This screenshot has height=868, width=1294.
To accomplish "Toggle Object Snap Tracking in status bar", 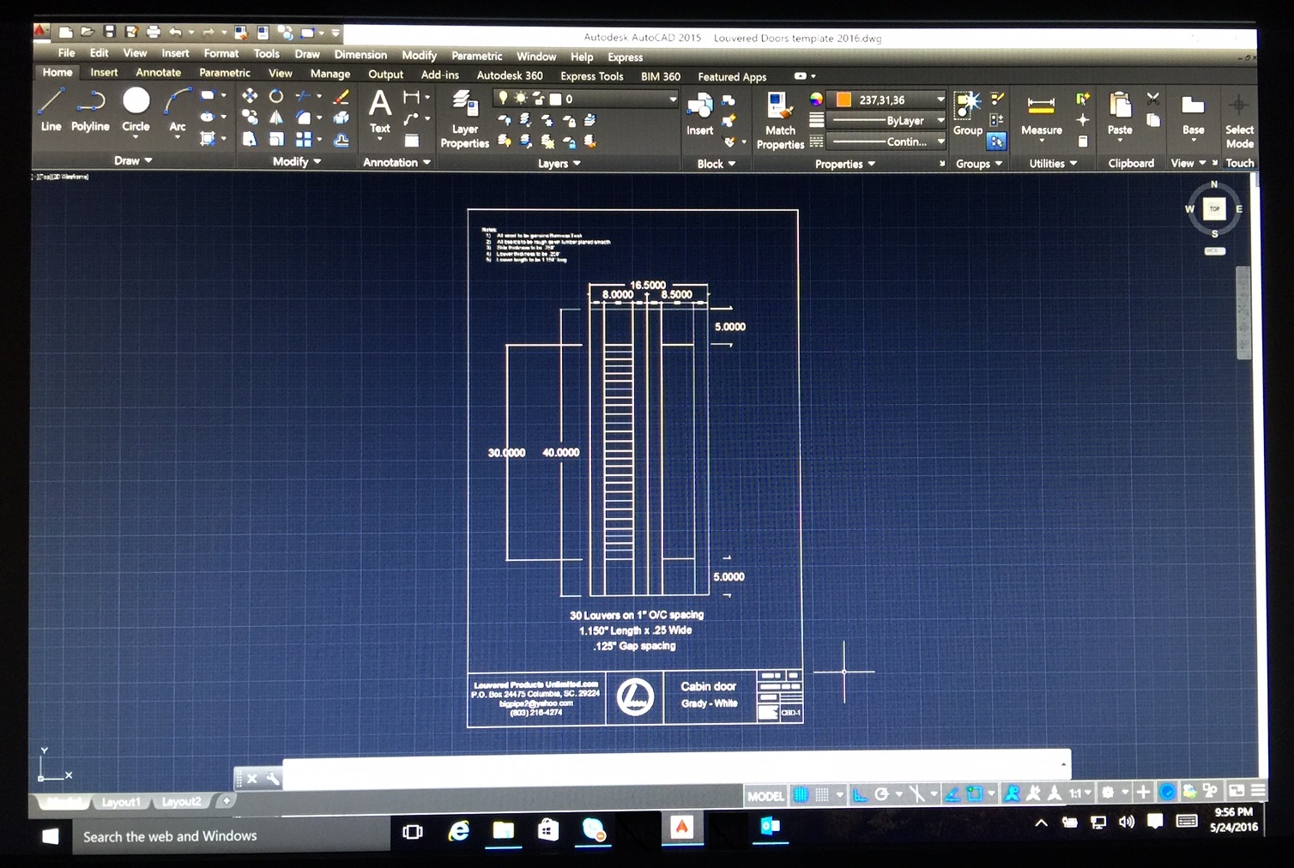I will point(952,795).
